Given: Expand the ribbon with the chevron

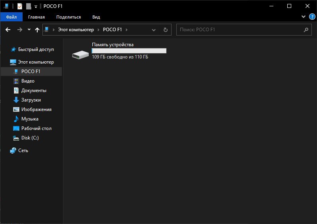Looking at the screenshot, I should pos(303,17).
